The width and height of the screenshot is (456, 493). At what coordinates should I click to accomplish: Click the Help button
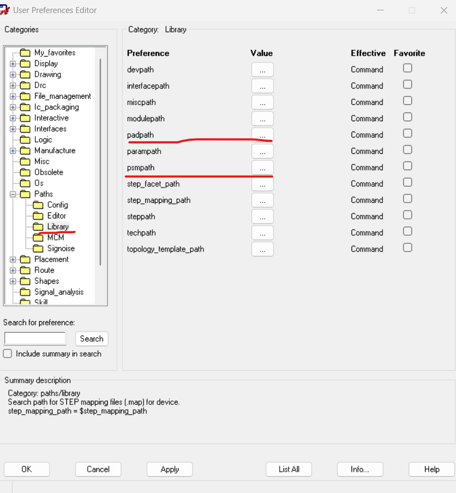click(x=432, y=470)
